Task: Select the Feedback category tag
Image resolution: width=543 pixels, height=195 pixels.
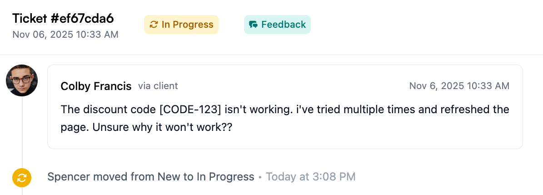Action: (x=277, y=25)
